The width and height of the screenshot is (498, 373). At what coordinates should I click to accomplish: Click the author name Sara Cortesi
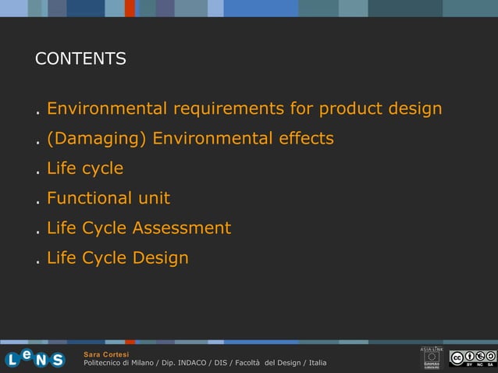pyautogui.click(x=106, y=354)
